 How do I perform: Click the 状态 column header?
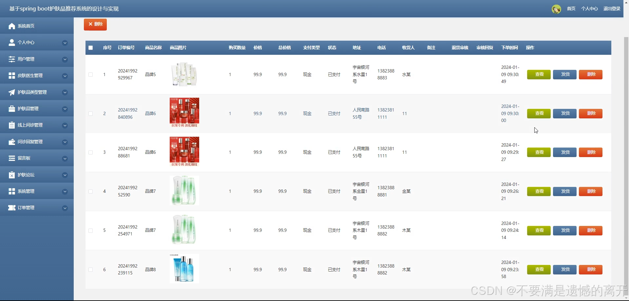pos(332,48)
